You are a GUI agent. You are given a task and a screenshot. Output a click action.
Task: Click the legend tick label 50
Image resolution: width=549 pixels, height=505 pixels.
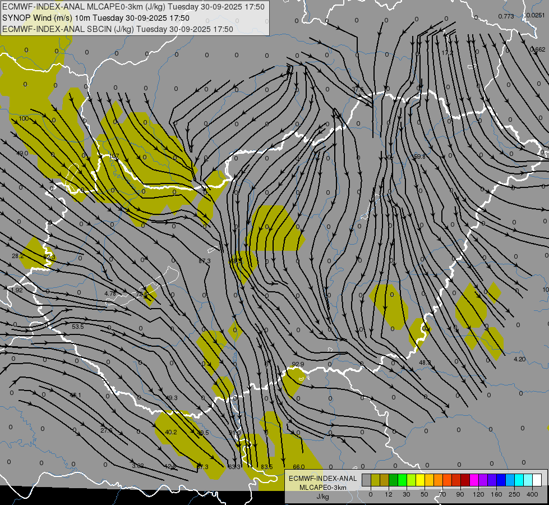(x=425, y=494)
